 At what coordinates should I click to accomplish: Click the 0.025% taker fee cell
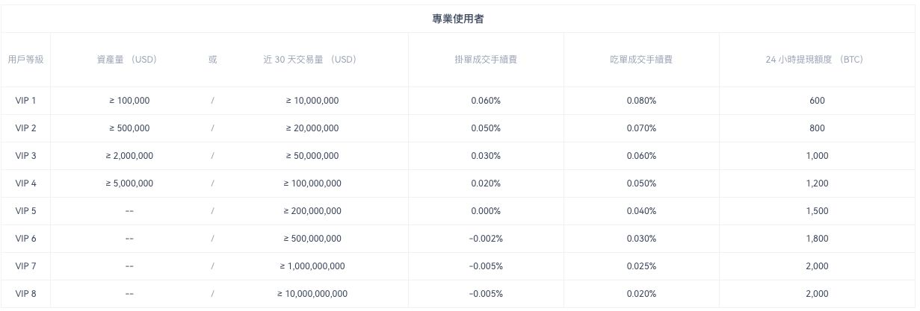pos(641,266)
